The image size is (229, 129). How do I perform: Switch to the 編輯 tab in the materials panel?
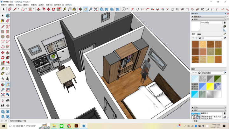click(199, 34)
